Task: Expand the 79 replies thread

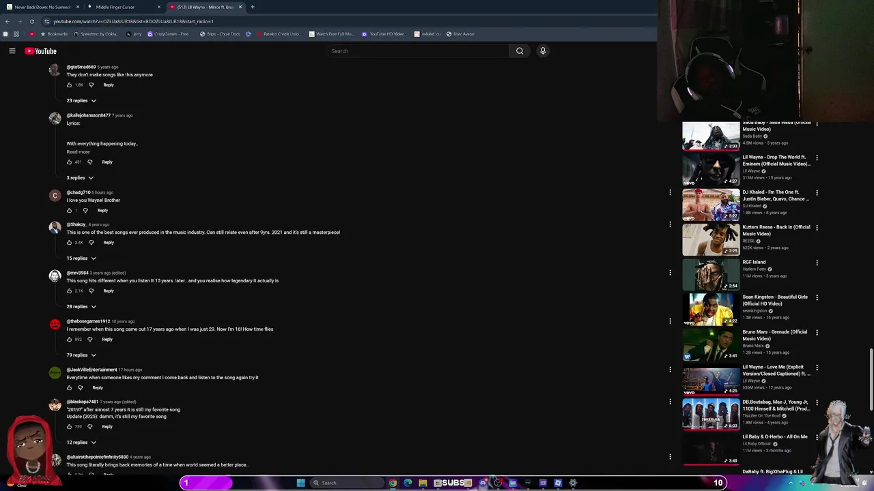Action: [81, 355]
